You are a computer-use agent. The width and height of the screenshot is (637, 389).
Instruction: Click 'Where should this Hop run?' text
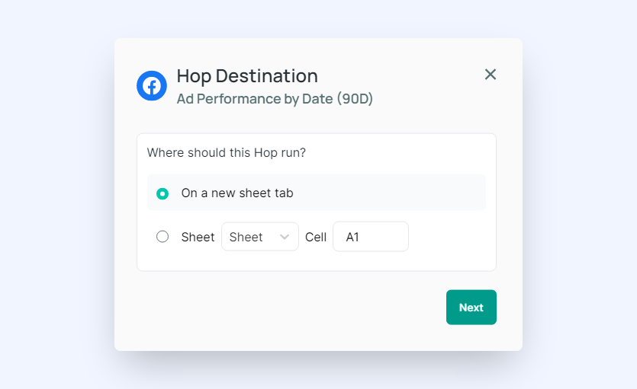pos(227,153)
